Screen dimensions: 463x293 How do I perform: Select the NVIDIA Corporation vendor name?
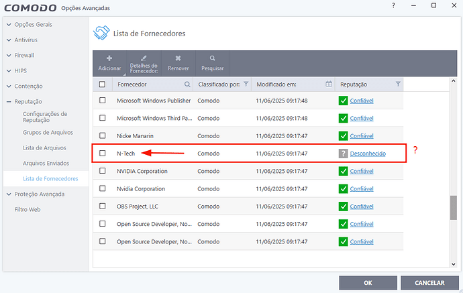click(x=142, y=171)
